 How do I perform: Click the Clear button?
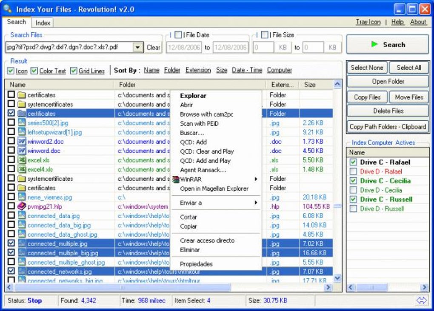point(153,47)
